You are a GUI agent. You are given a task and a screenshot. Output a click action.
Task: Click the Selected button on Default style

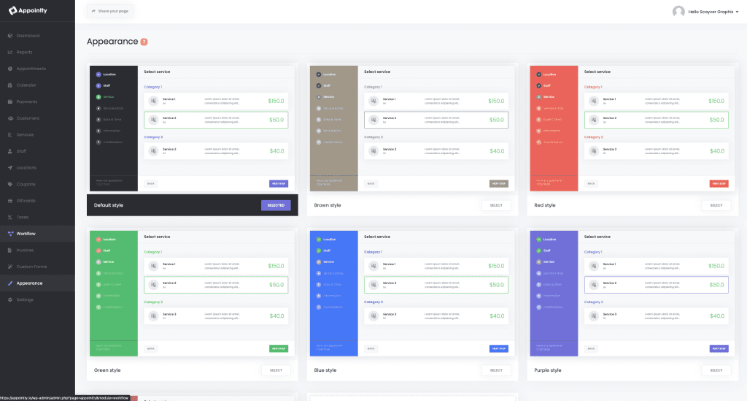(x=276, y=205)
